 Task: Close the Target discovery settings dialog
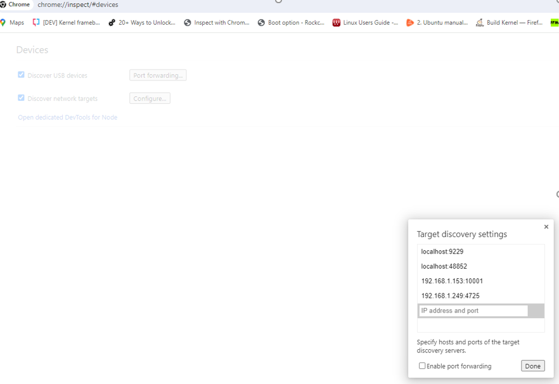pyautogui.click(x=546, y=227)
